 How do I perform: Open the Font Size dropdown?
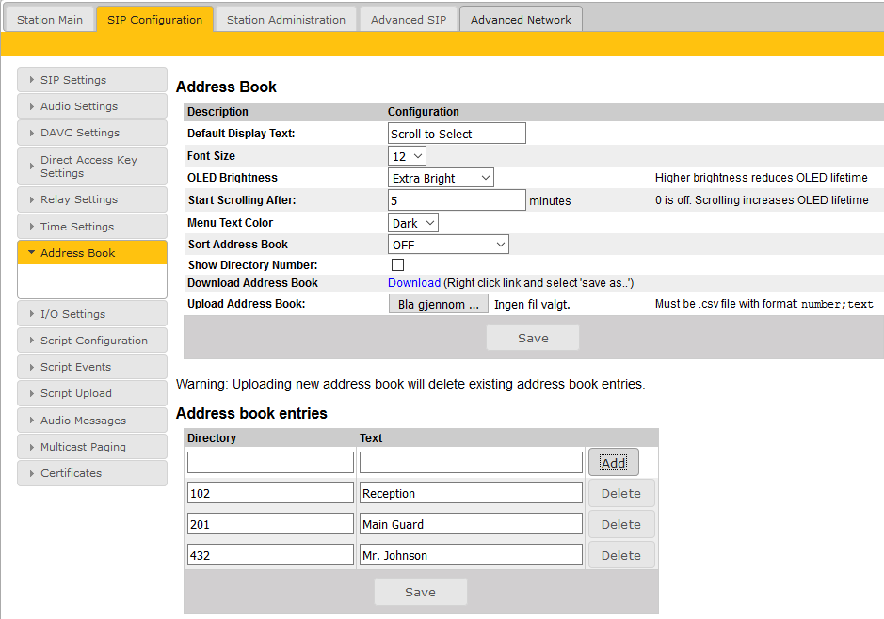point(407,156)
